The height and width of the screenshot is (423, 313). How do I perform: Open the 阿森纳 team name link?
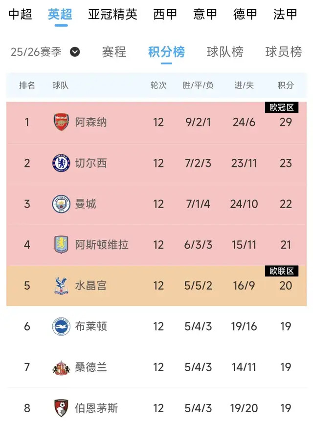pyautogui.click(x=91, y=122)
